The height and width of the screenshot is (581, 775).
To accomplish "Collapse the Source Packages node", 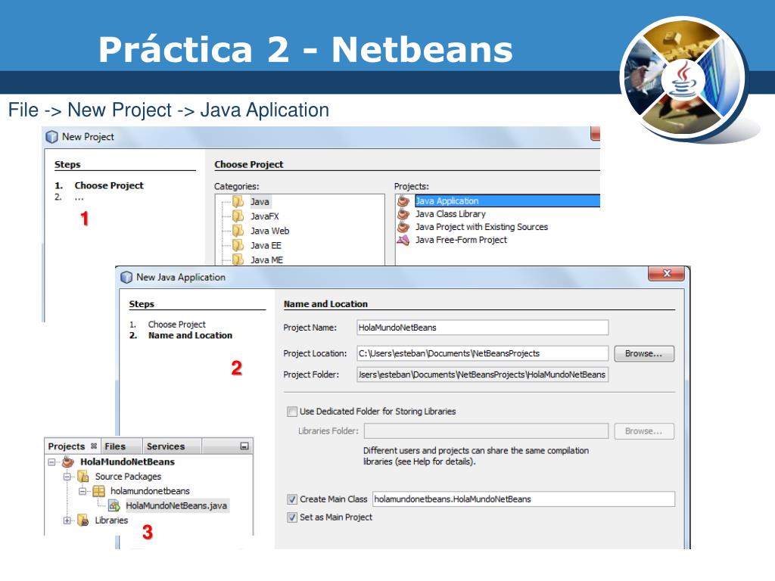I will click(x=67, y=477).
